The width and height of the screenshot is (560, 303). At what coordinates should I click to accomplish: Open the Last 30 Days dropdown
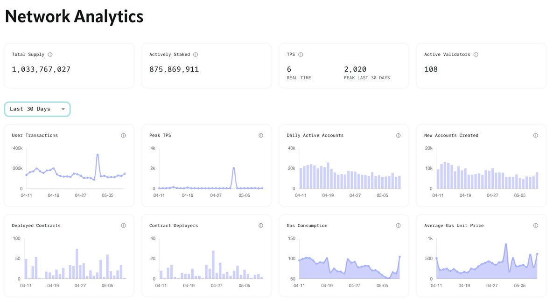point(37,109)
